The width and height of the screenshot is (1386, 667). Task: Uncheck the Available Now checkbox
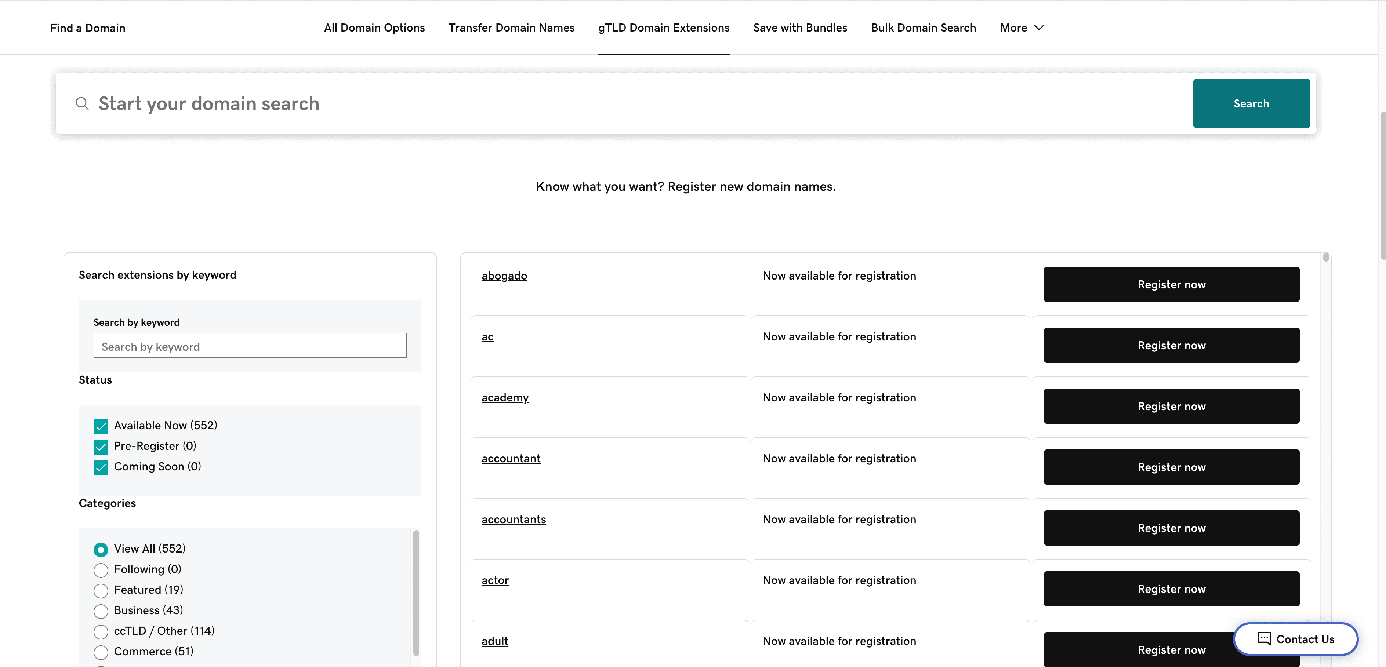point(101,426)
